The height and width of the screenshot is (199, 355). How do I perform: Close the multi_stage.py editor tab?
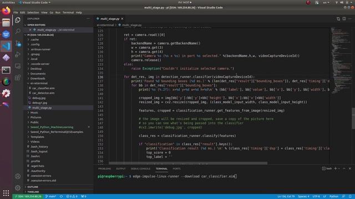pyautogui.click(x=122, y=19)
